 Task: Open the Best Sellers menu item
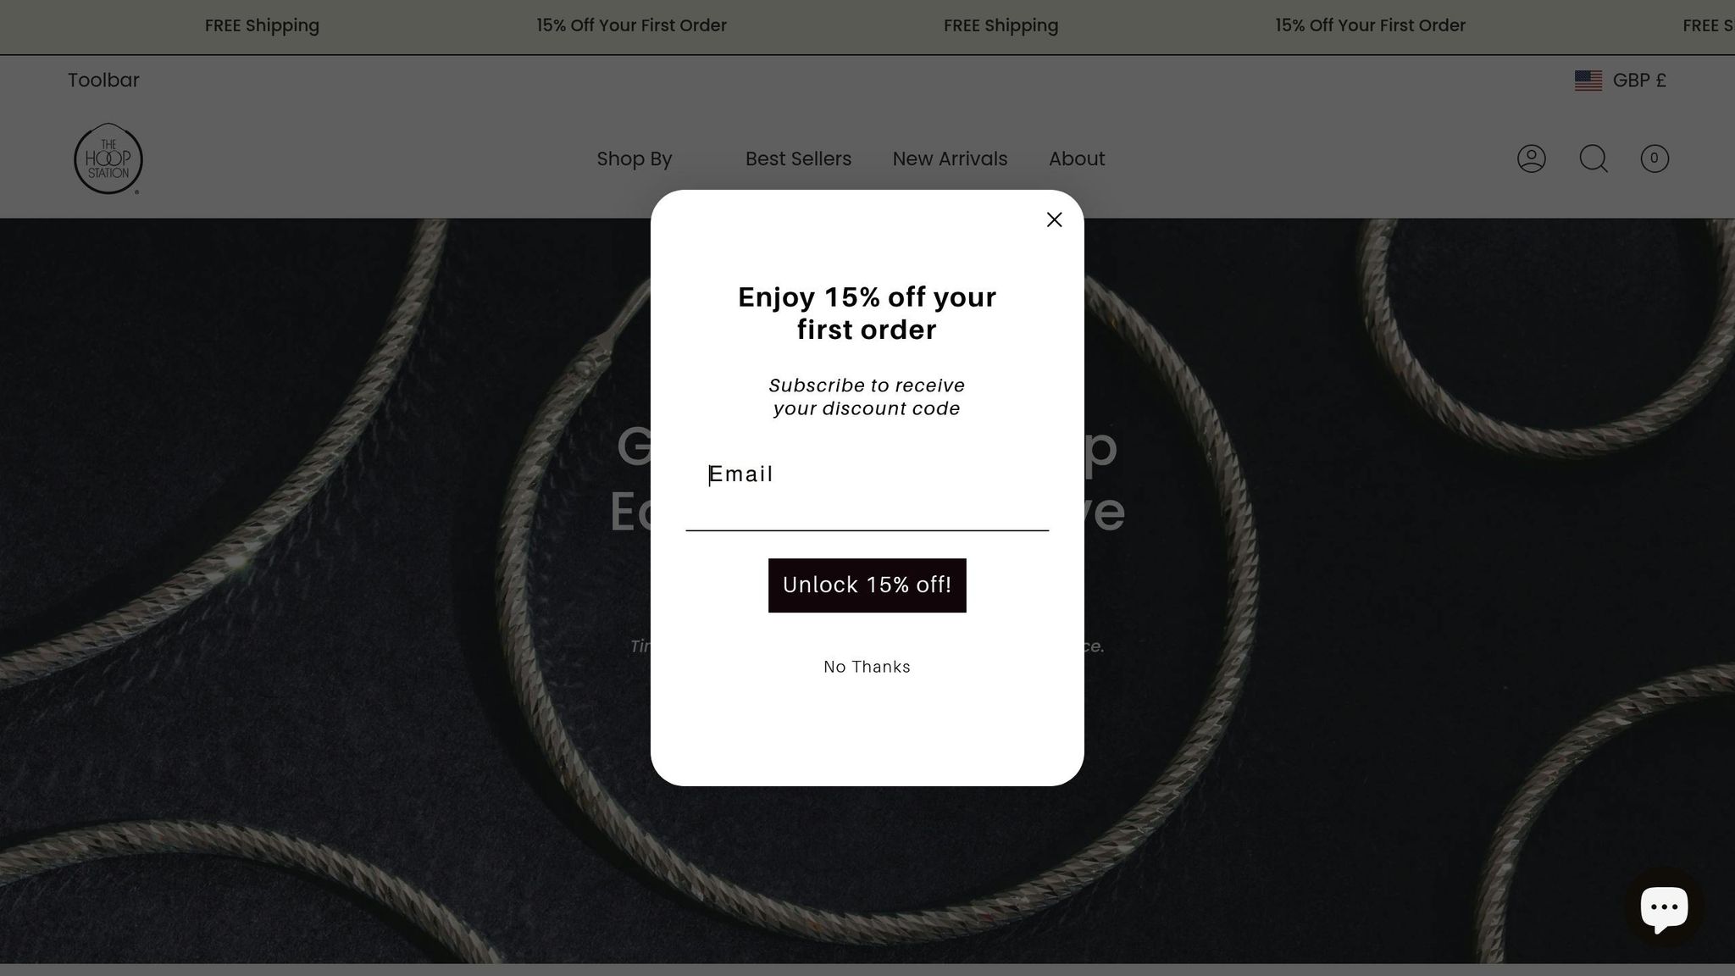pos(798,158)
